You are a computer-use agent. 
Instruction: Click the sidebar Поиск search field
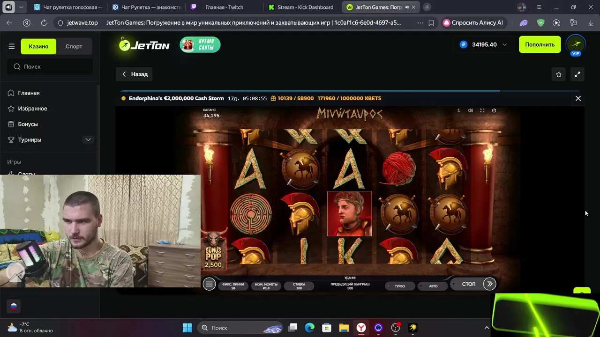[50, 66]
